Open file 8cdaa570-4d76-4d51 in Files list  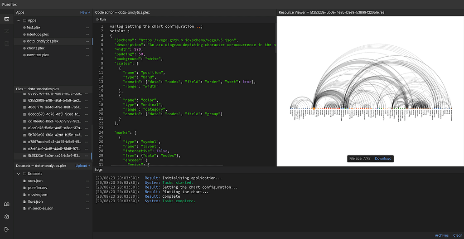[53, 114]
